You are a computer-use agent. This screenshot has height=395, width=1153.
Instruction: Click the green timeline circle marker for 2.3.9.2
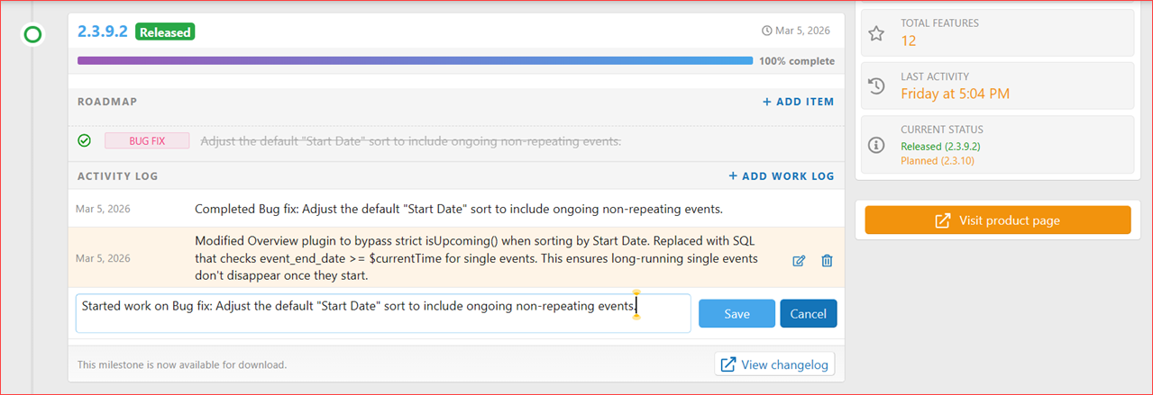click(32, 35)
